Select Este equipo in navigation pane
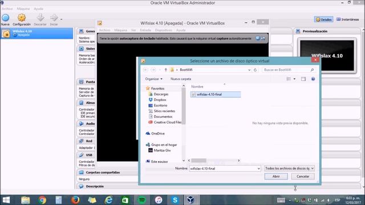The image size is (365, 205). (159, 161)
